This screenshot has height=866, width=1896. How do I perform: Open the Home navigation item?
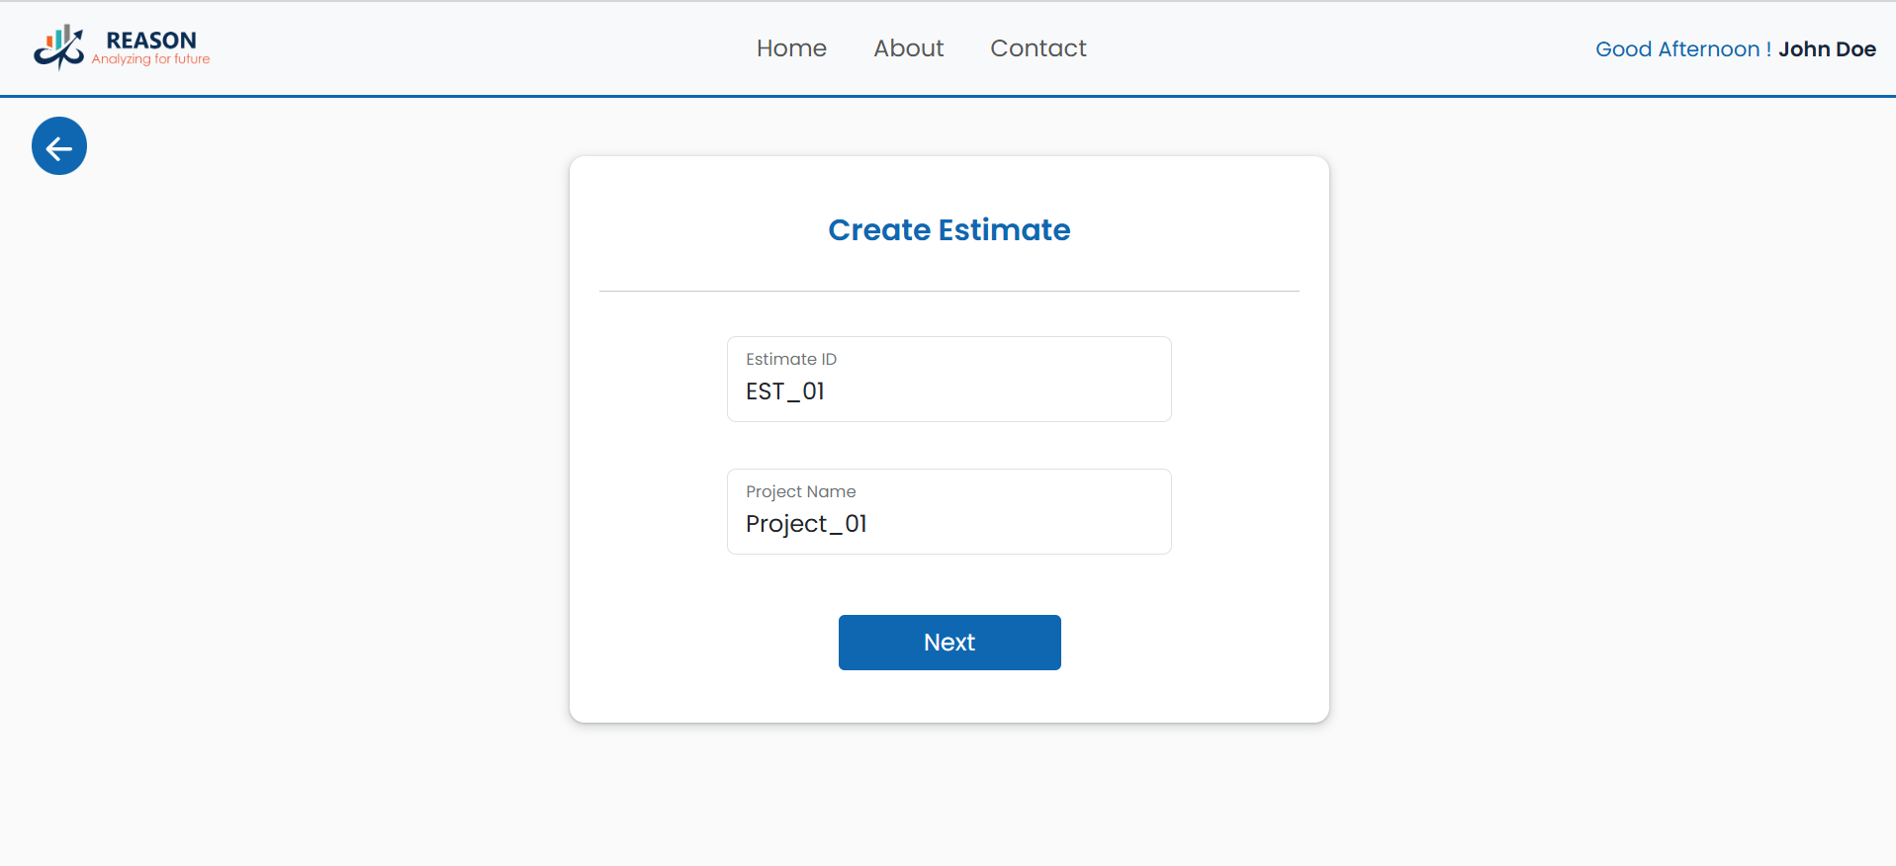coord(791,48)
